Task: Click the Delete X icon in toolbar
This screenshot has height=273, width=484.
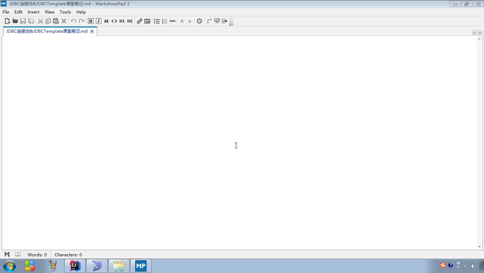Action: click(64, 21)
